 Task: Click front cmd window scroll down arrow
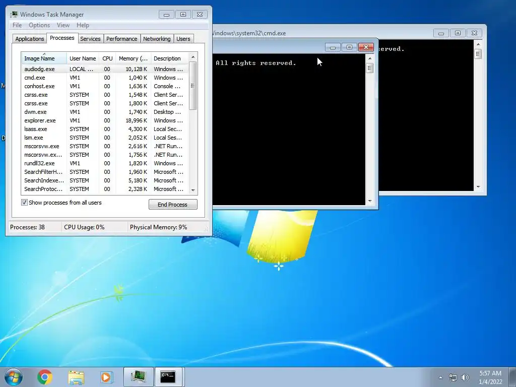coord(370,201)
